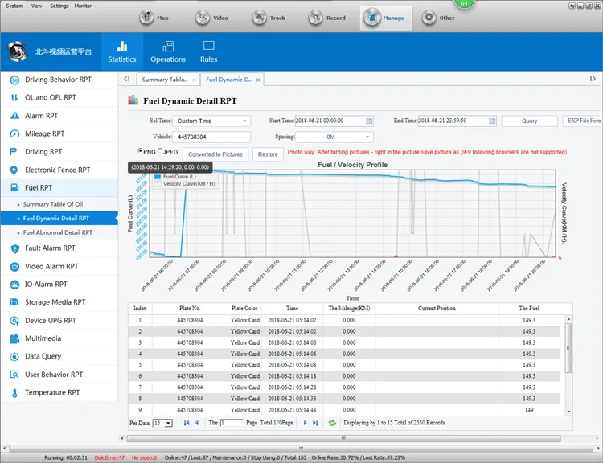Open the Per Data page size dropdown

(x=166, y=422)
